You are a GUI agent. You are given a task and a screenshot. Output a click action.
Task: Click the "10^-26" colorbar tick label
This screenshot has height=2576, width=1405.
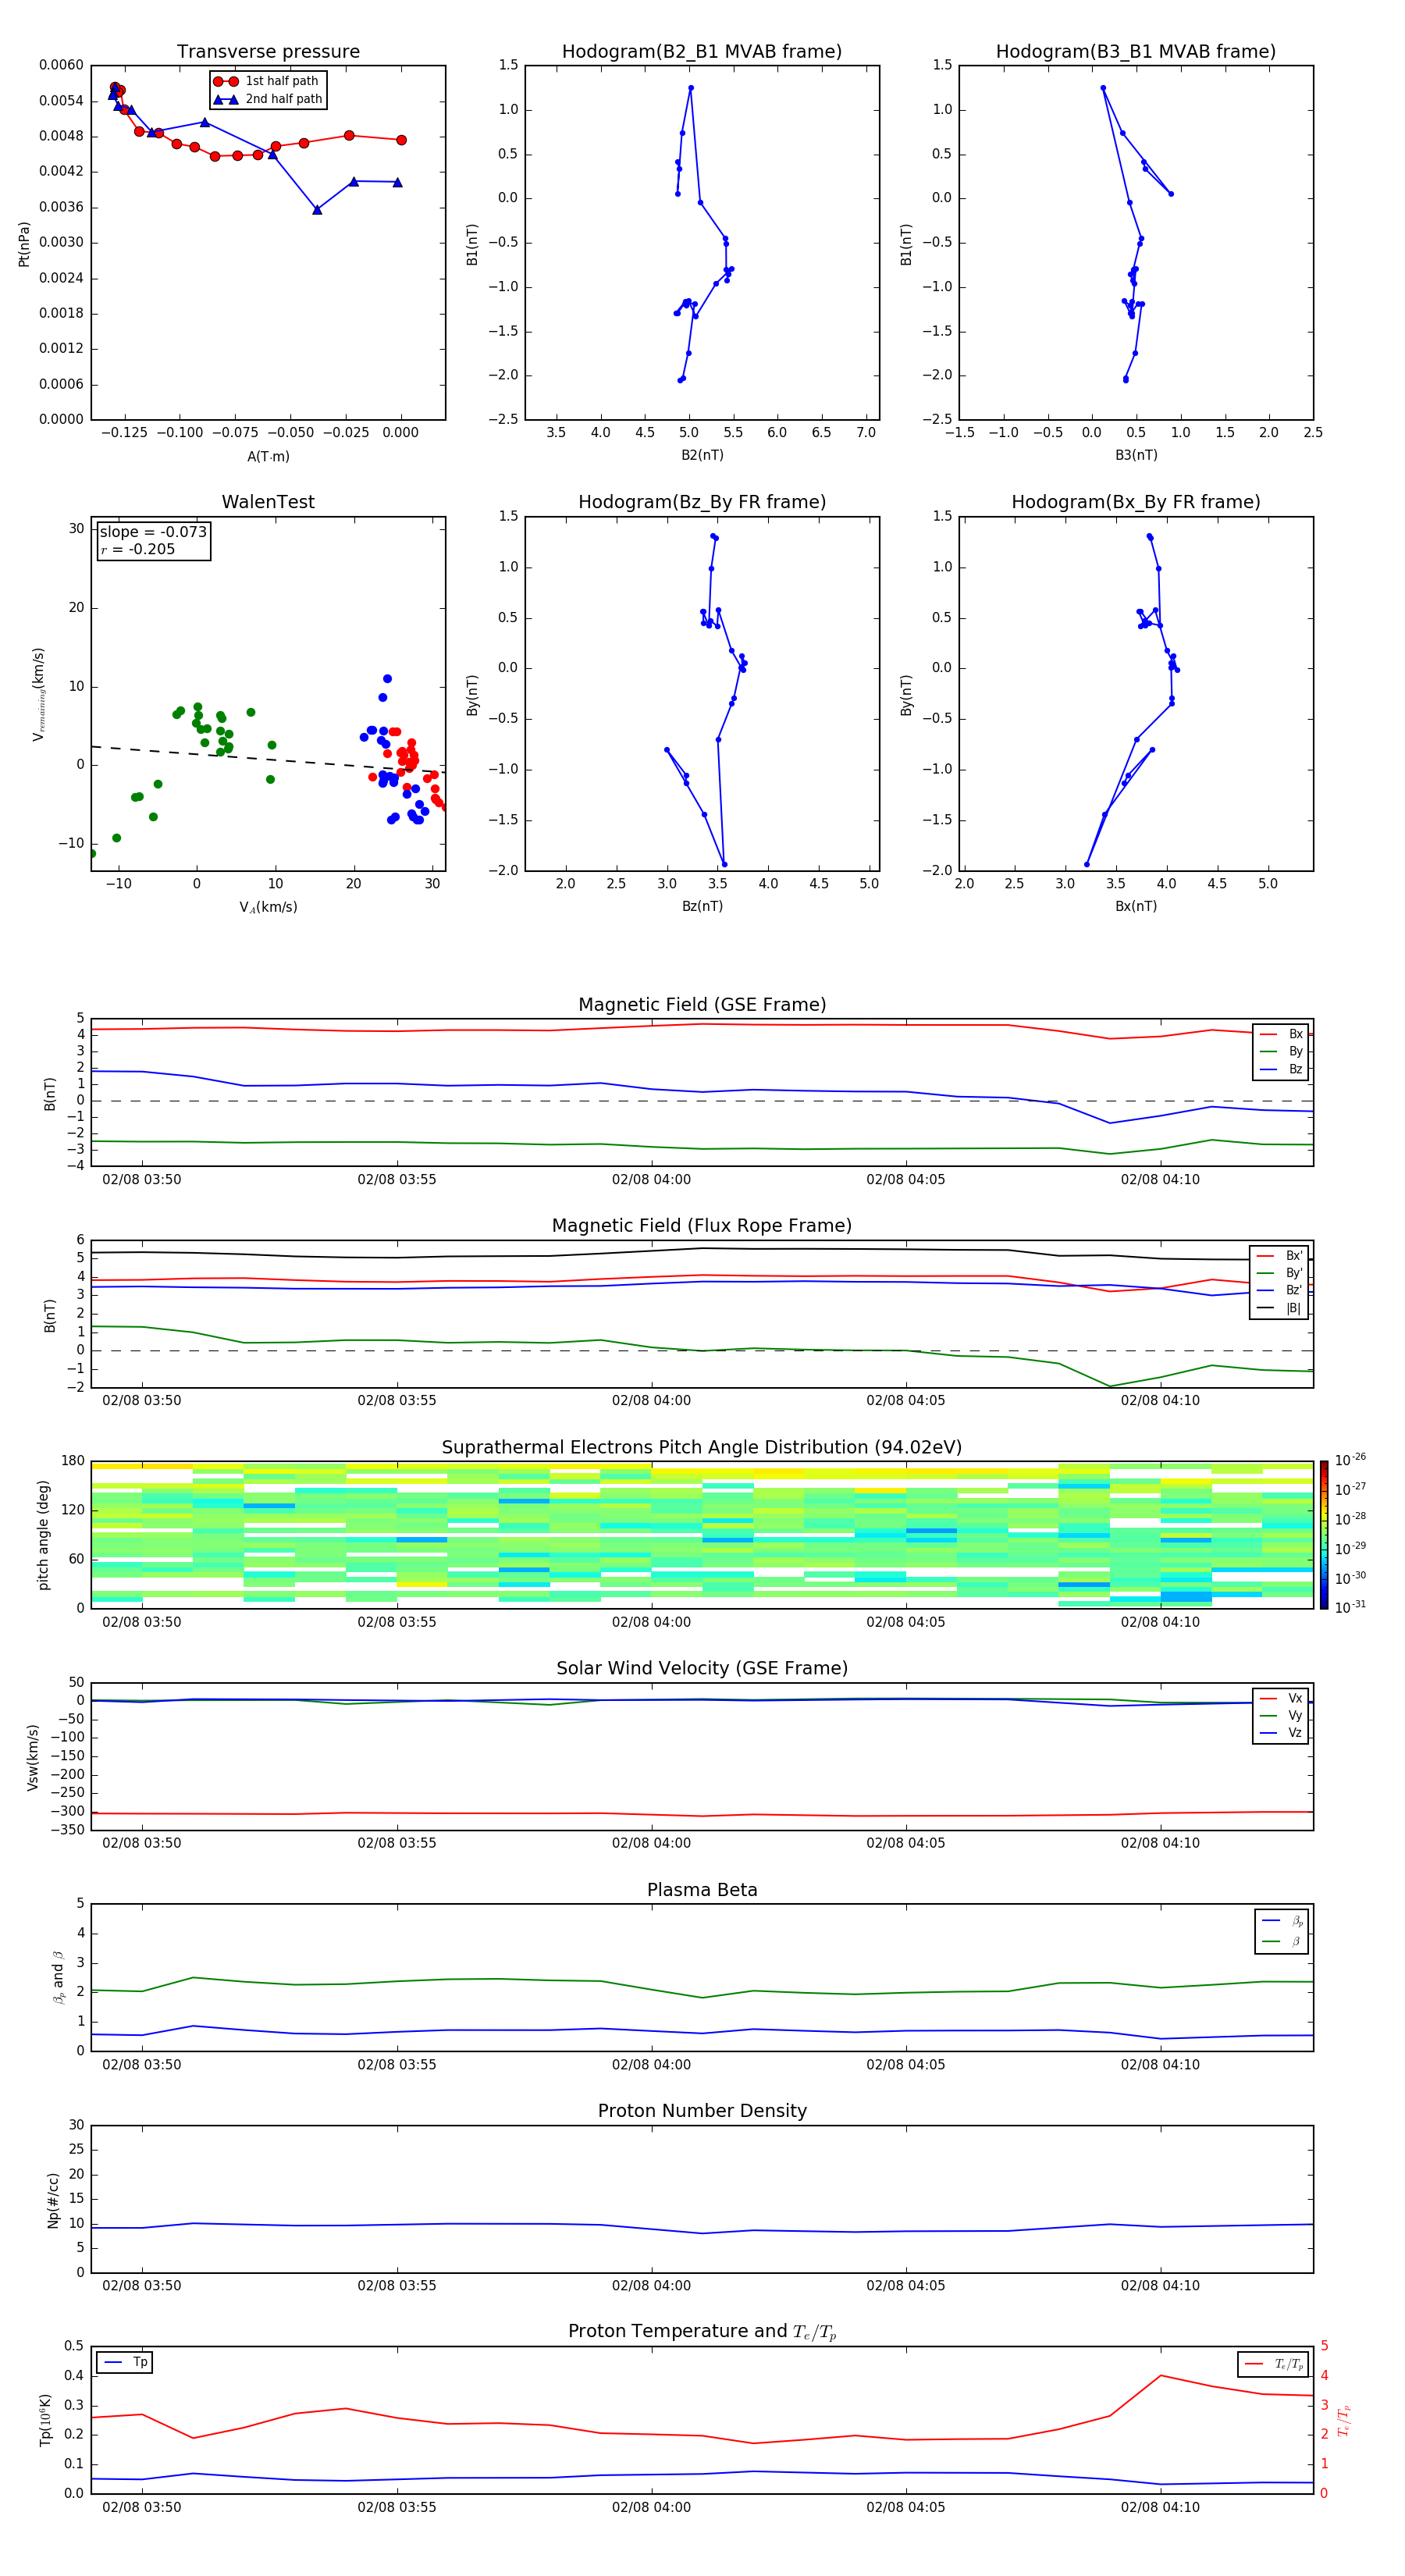coord(1350,1460)
